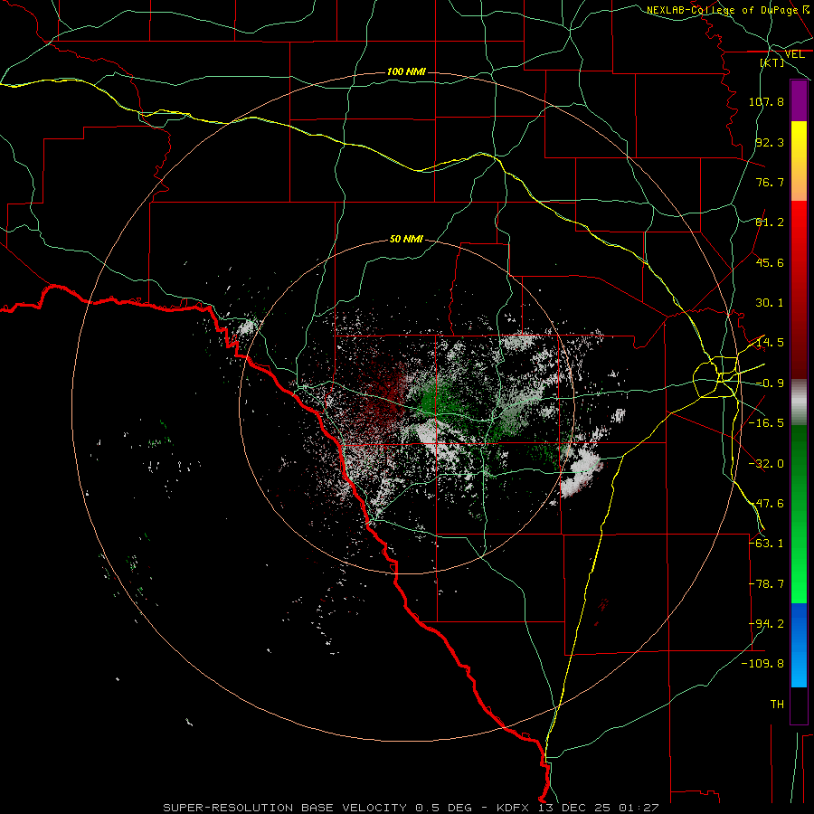Click the 100 NMI range ring label
Image resolution: width=814 pixels, height=814 pixels.
[406, 71]
